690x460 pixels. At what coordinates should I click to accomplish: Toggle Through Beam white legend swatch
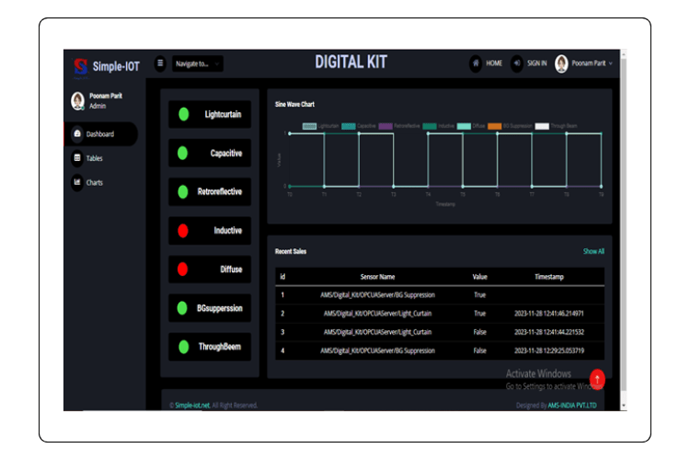(x=542, y=126)
